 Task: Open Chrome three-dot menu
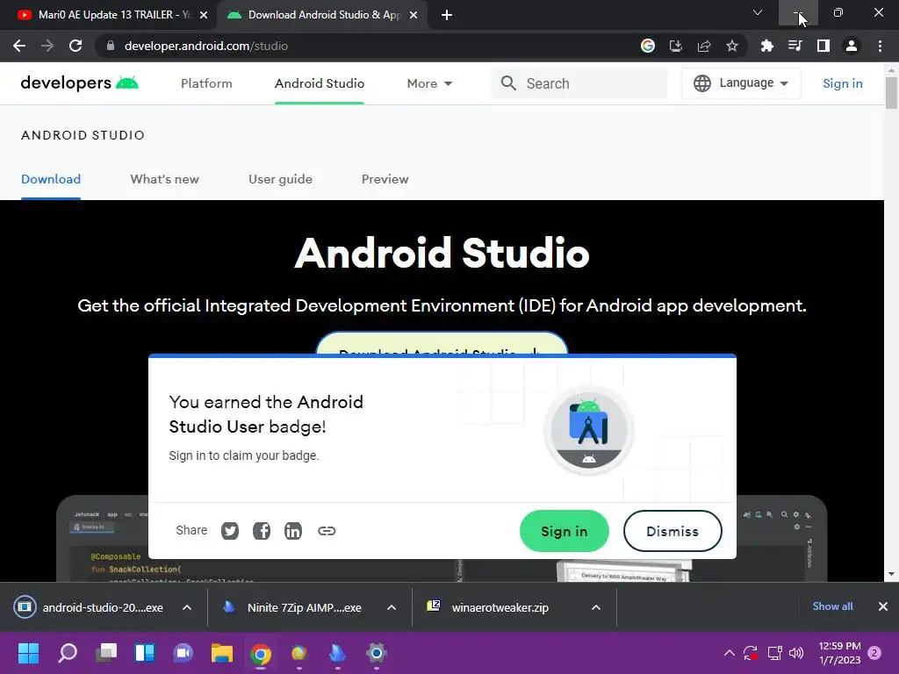click(880, 46)
